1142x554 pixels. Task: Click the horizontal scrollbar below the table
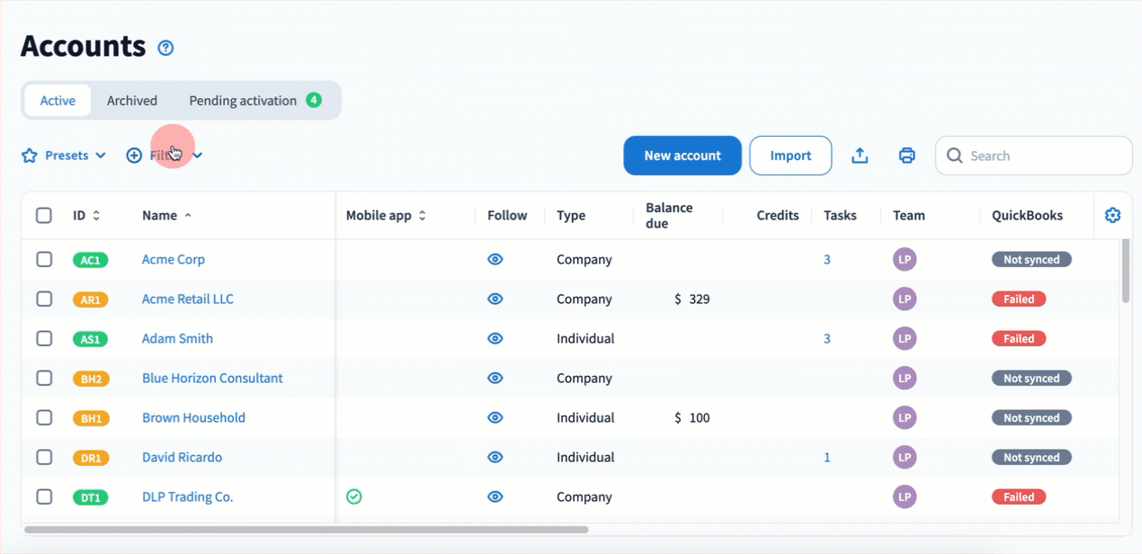click(306, 530)
